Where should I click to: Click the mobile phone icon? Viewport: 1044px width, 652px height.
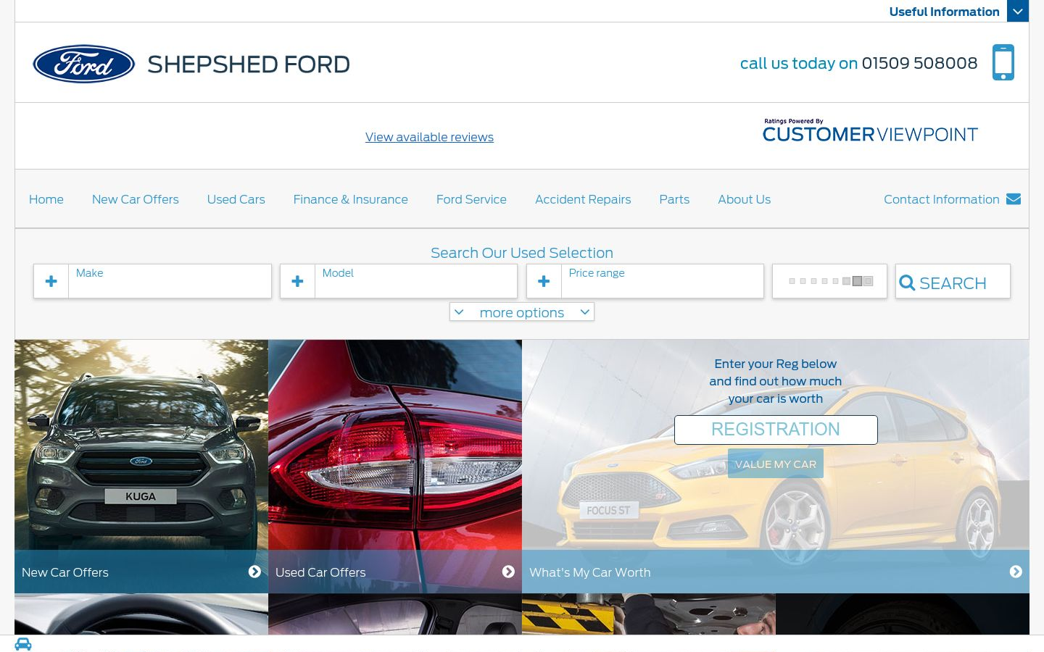click(x=1003, y=62)
